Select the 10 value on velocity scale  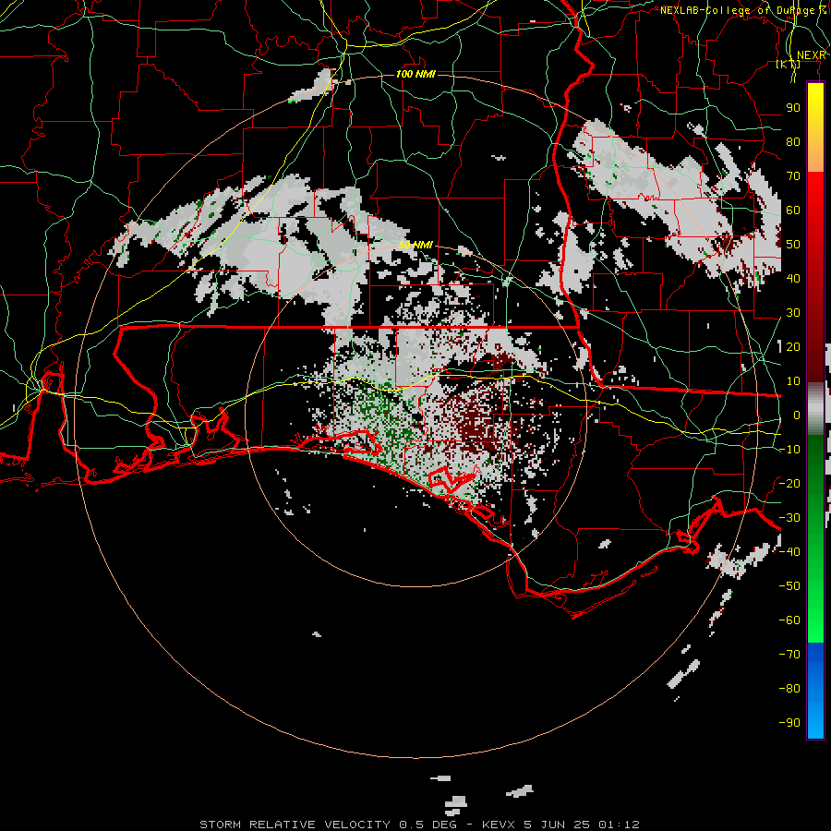793,381
